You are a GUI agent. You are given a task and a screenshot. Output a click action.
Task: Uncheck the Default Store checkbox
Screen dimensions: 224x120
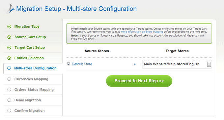[69, 64]
